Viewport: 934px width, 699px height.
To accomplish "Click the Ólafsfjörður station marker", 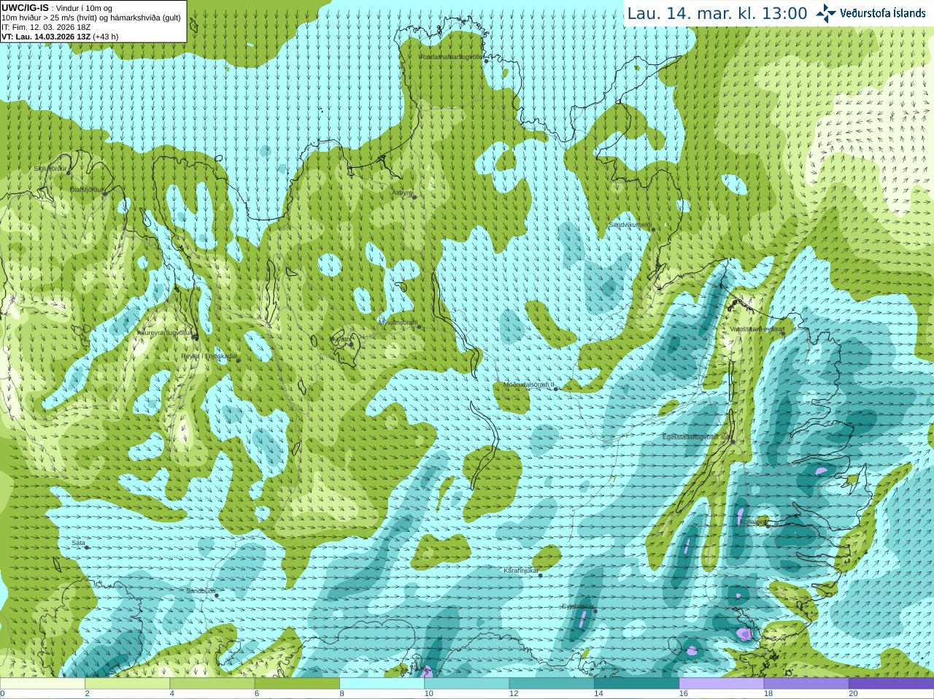I will [104, 193].
